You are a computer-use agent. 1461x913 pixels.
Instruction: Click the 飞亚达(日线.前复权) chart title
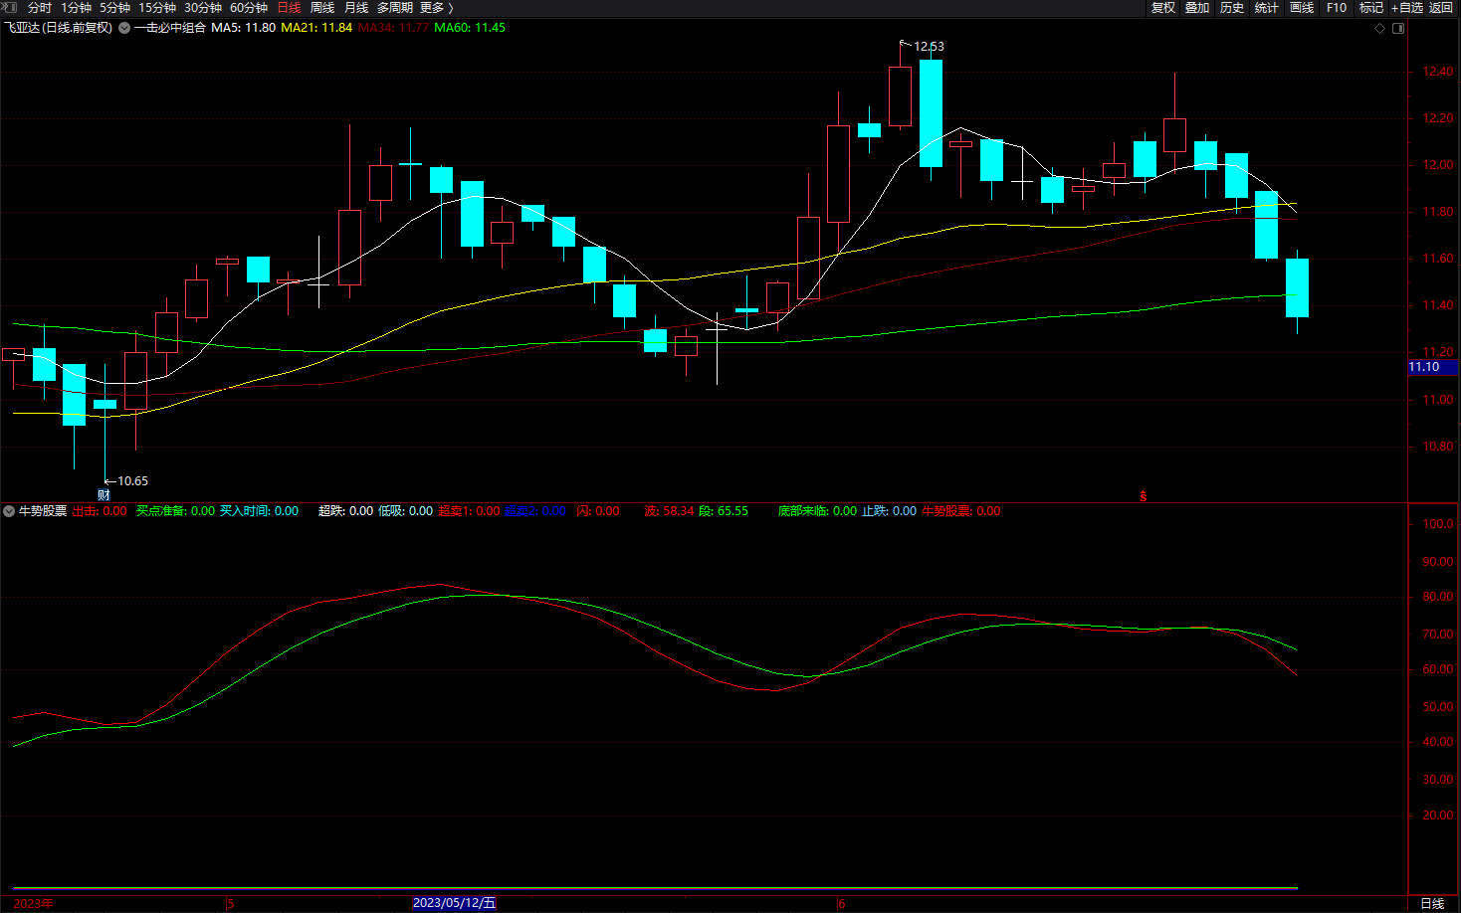coord(59,28)
